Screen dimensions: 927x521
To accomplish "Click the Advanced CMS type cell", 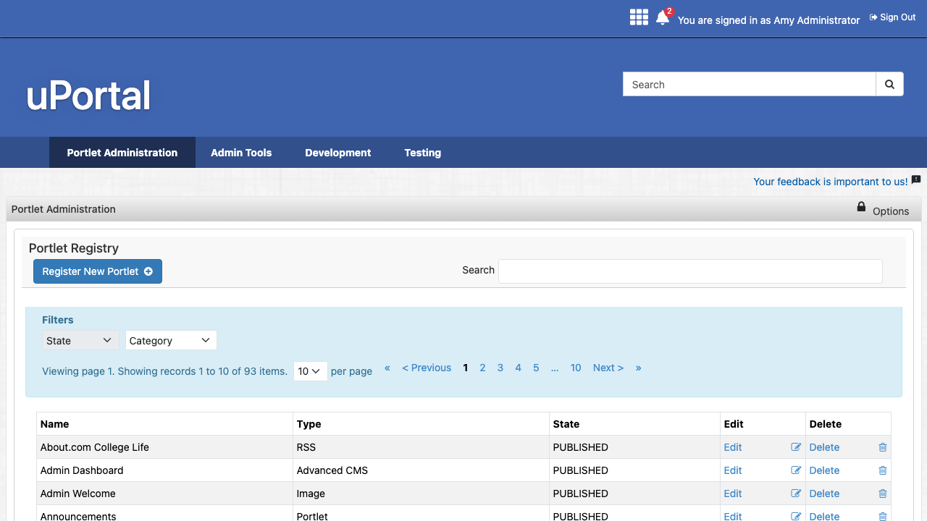I will click(421, 470).
